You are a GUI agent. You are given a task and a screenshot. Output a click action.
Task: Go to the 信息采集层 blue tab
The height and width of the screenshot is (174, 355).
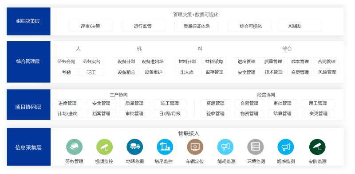(28, 147)
